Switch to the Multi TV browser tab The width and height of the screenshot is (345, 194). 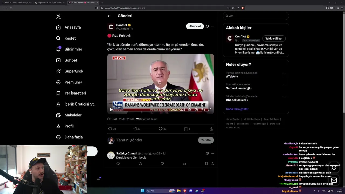(x=17, y=3)
